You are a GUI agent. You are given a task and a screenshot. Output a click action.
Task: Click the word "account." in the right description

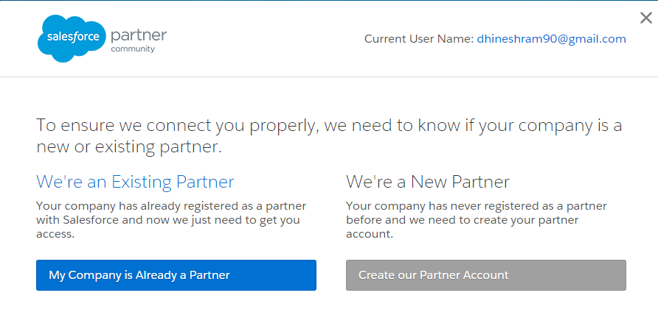pyautogui.click(x=370, y=234)
